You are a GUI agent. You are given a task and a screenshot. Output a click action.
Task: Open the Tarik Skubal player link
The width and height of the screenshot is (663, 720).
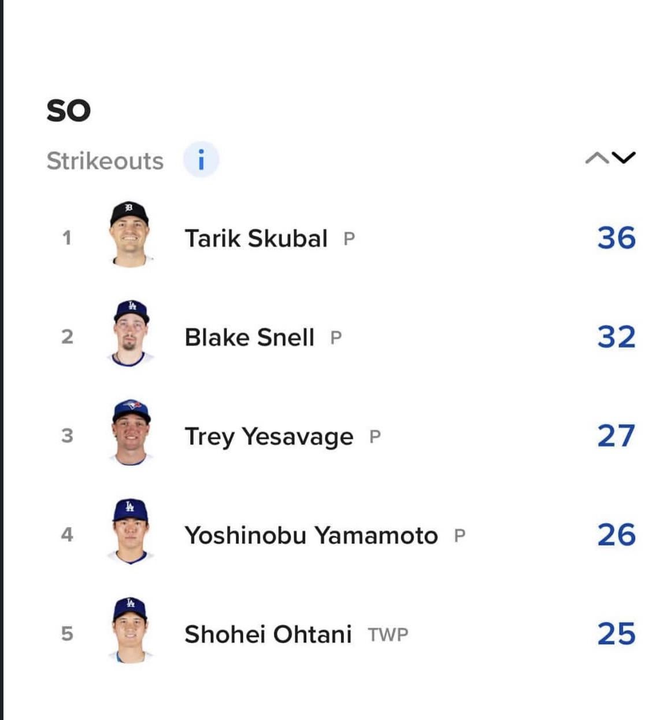point(256,238)
